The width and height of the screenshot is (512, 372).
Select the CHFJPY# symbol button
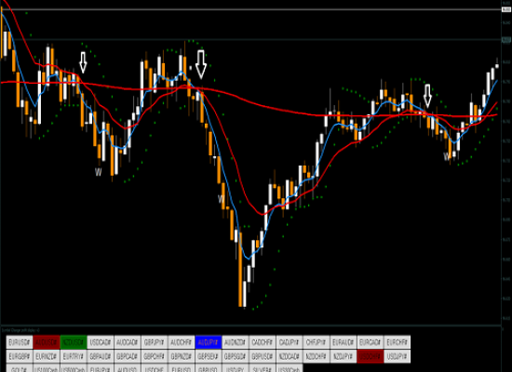[x=317, y=342]
